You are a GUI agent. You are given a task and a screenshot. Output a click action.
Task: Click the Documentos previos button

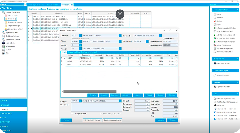(x=92, y=120)
